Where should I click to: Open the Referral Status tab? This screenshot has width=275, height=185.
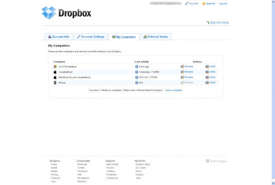[156, 37]
